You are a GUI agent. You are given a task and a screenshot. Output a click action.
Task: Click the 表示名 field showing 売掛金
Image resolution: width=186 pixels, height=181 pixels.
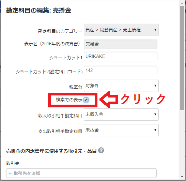coord(121,44)
